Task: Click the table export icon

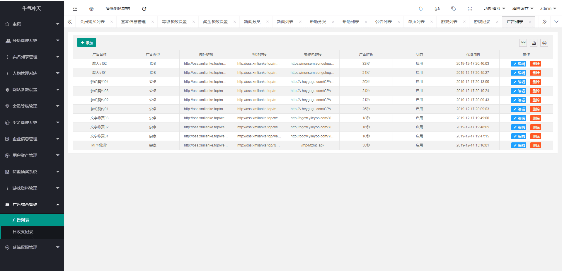Action: tap(534, 43)
